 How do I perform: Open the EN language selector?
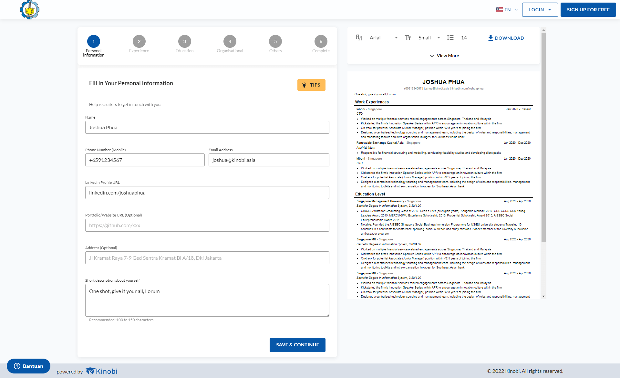[507, 10]
